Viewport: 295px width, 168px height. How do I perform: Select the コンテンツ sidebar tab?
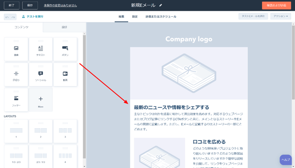[21, 27]
